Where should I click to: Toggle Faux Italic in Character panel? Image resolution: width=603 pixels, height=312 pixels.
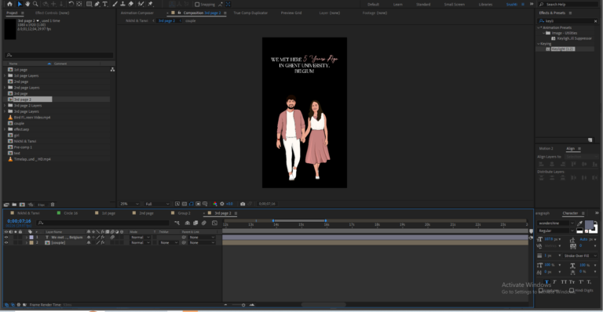554,281
